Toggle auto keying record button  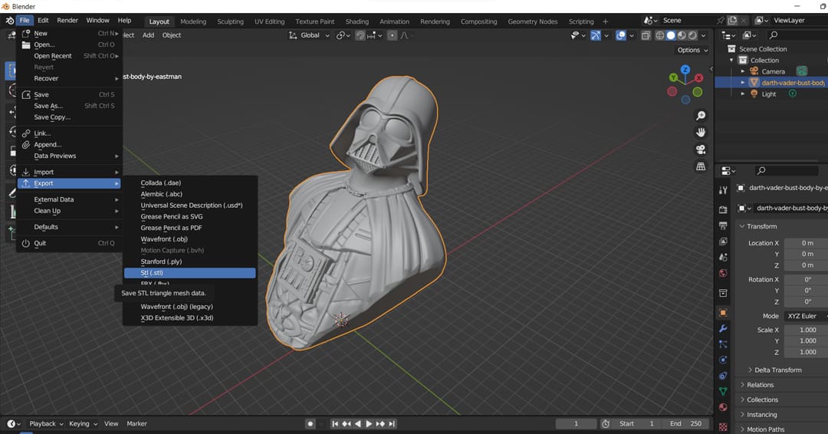point(310,423)
